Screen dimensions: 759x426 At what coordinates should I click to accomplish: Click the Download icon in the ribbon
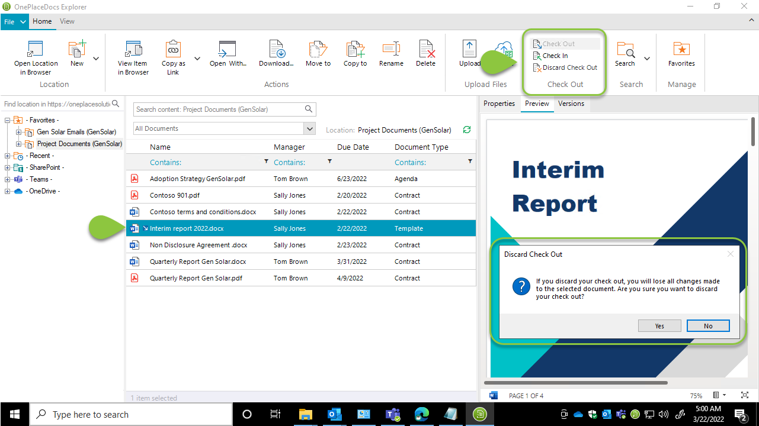coord(276,49)
